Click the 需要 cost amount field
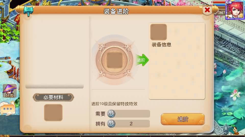Screen dimensions: 245x137 click(x=129, y=114)
